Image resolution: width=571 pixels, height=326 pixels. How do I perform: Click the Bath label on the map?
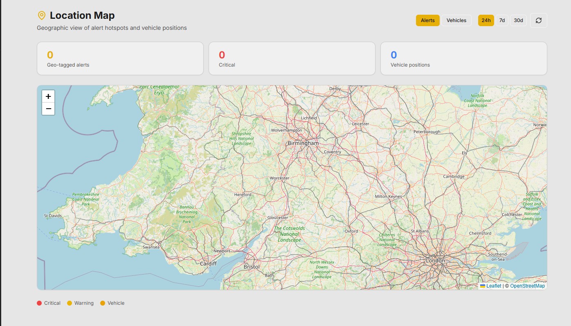click(x=269, y=275)
